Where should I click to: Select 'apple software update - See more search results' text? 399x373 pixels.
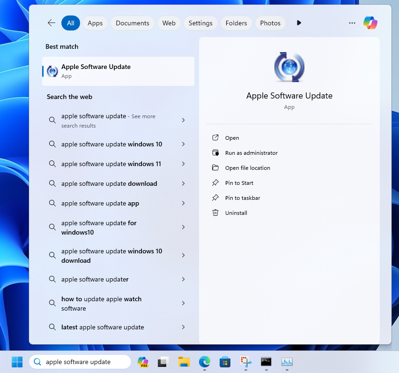(108, 121)
